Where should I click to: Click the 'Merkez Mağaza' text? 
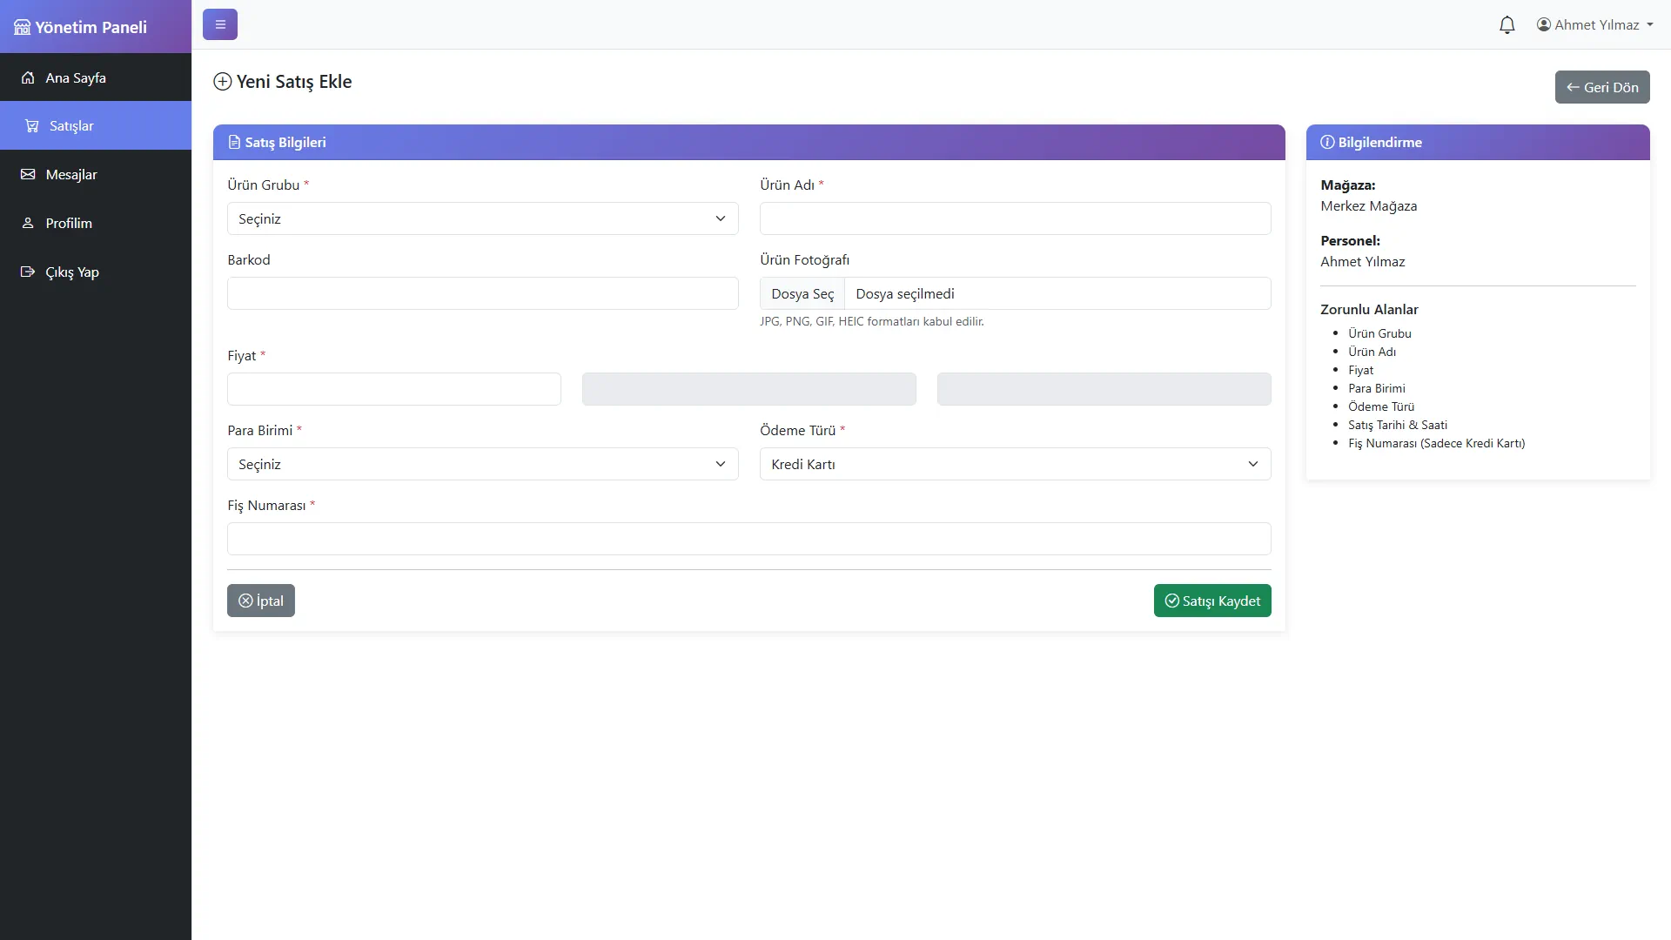point(1368,206)
